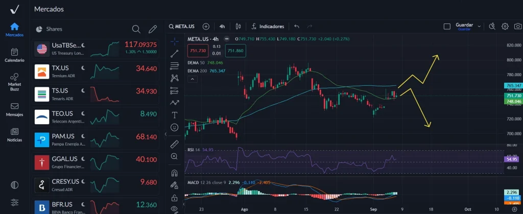Toggle stay in drawing mode

point(175,185)
